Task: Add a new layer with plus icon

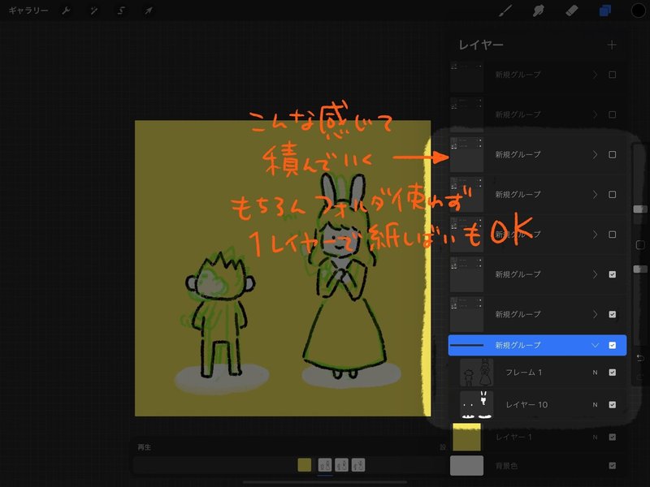Action: (x=612, y=45)
